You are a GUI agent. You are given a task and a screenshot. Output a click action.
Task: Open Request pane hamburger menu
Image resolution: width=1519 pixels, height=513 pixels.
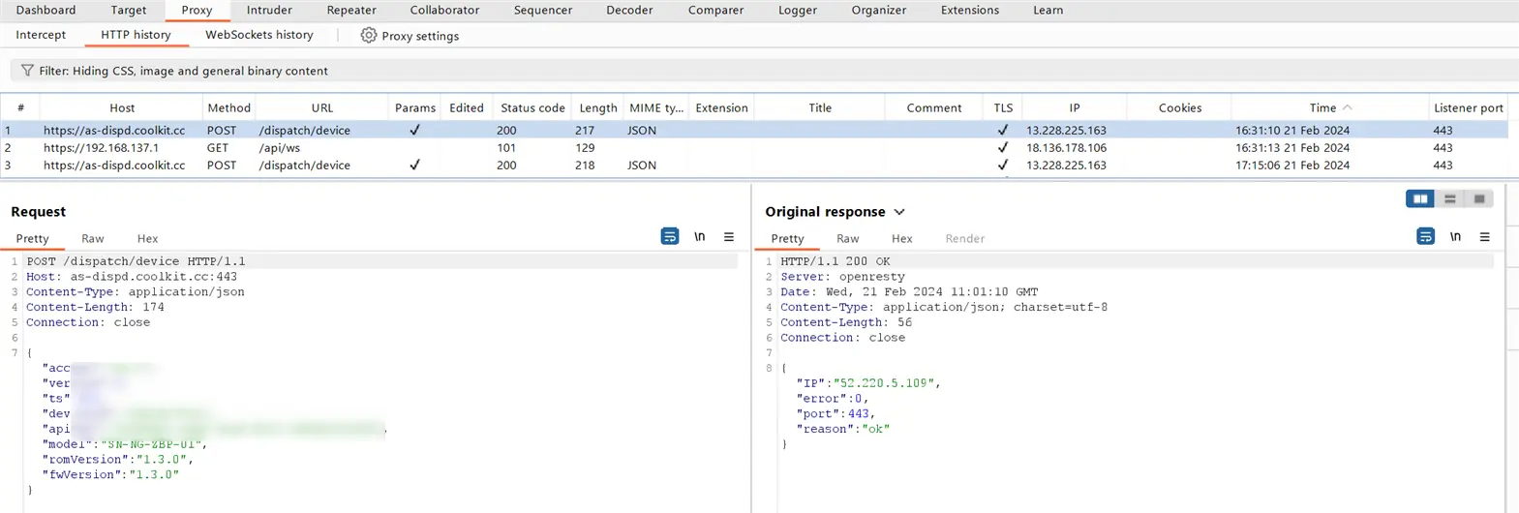tap(729, 236)
